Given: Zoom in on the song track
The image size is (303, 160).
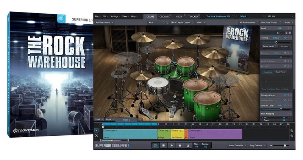Looking at the screenshot, I should [x=292, y=131].
